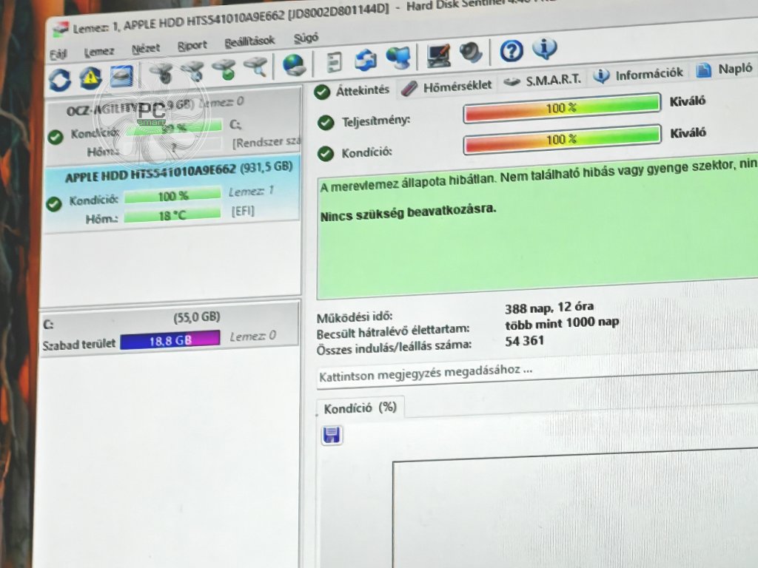Click the floppy disk save icon
This screenshot has width=758, height=568.
332,435
